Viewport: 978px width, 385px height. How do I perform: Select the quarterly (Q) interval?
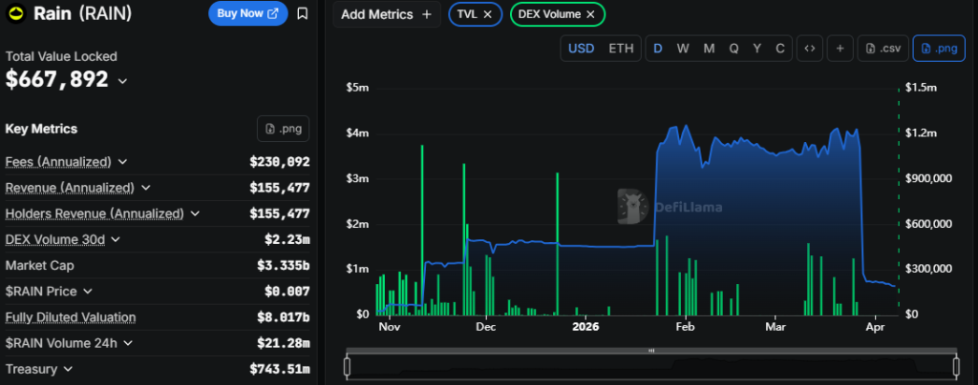pos(734,49)
